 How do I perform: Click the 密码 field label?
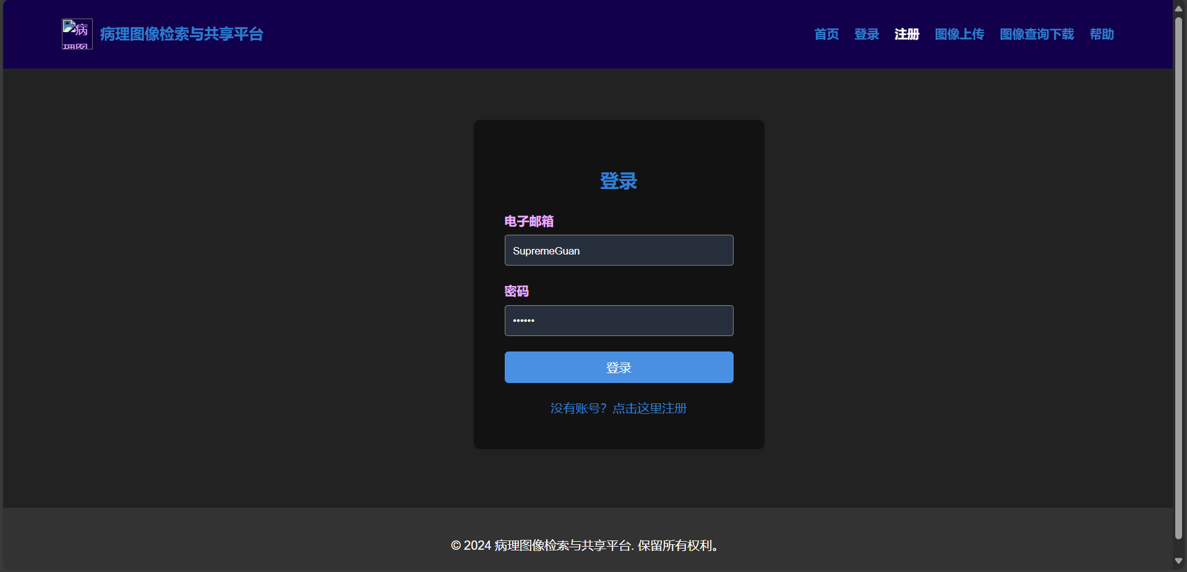516,291
